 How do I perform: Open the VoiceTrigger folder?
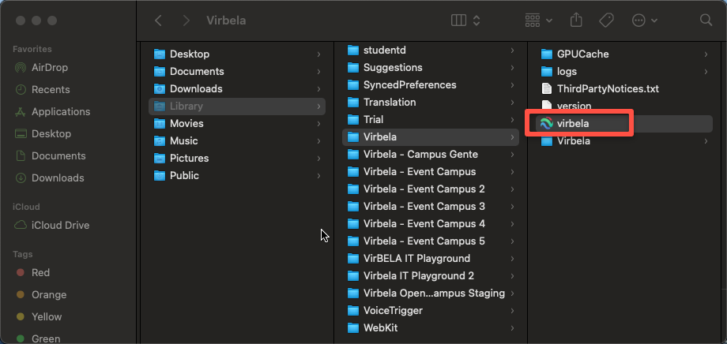pyautogui.click(x=393, y=310)
